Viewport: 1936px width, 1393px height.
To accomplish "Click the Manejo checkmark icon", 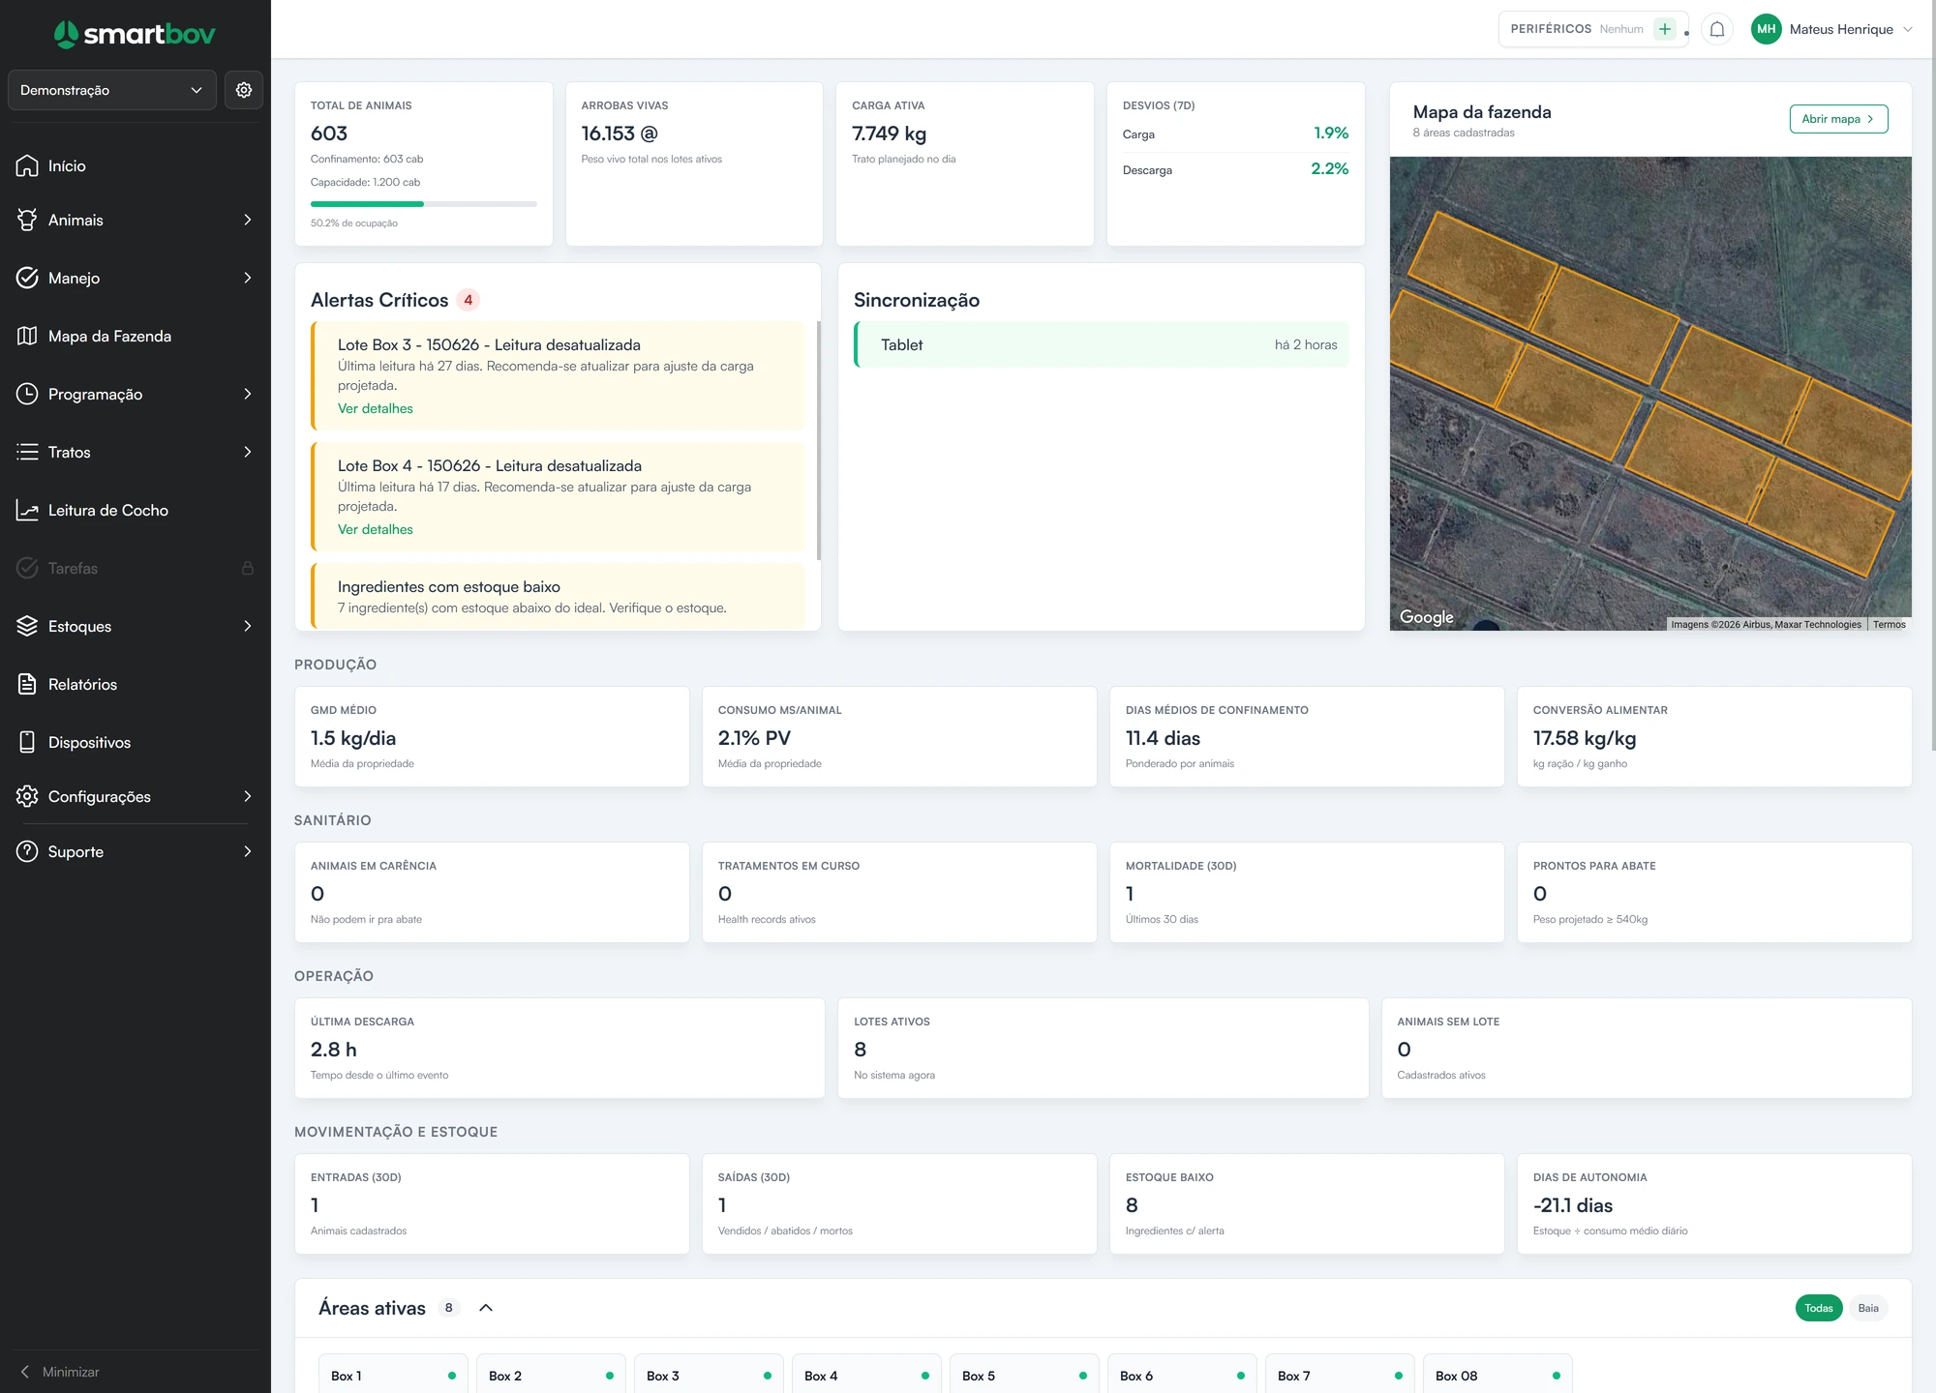I will point(27,278).
